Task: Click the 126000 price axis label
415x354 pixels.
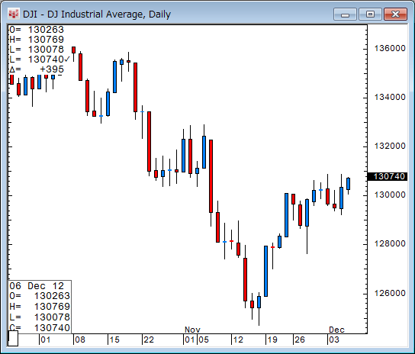Action: (390, 293)
